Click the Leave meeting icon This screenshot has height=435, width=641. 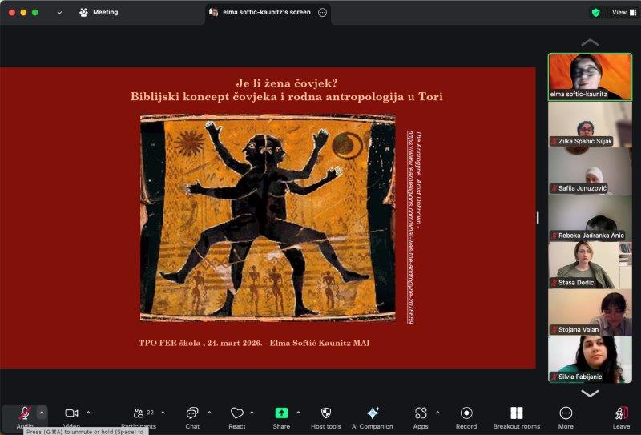[622, 413]
